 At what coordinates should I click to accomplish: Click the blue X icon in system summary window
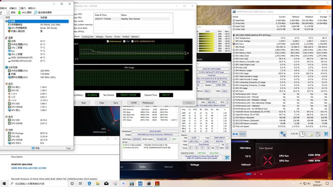(x=227, y=158)
